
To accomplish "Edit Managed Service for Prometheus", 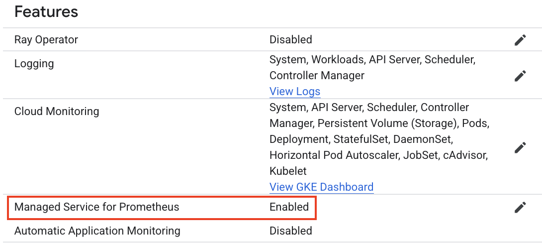I will [x=520, y=207].
